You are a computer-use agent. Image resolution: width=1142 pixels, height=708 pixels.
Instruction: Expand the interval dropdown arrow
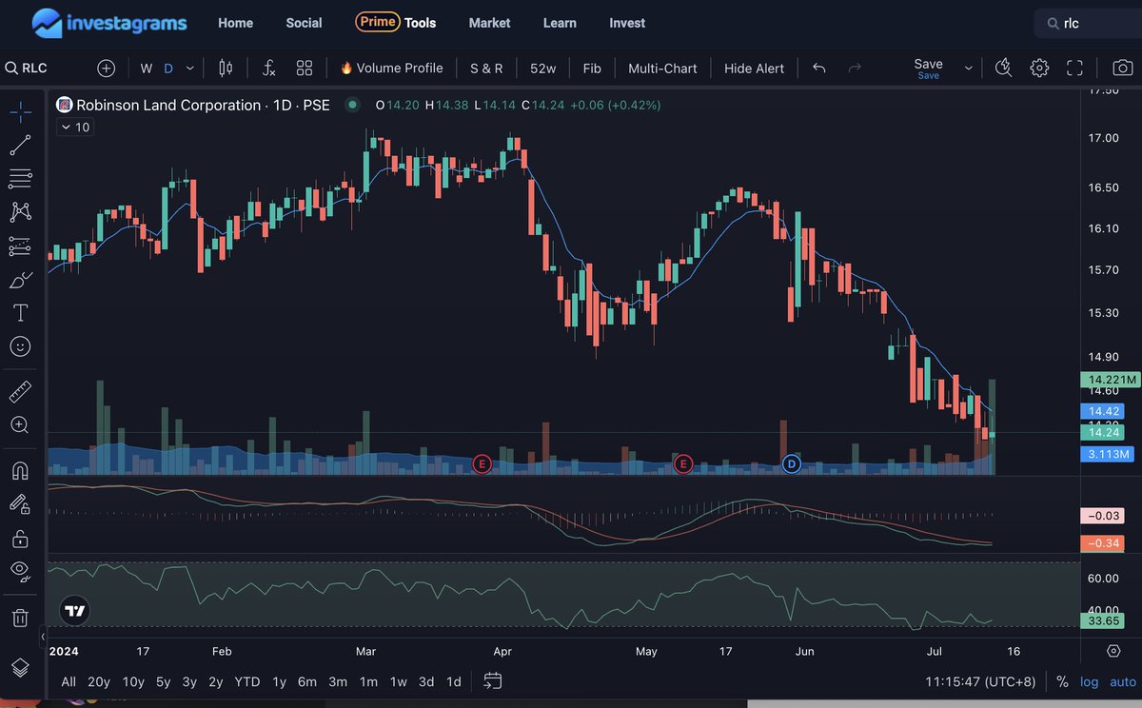190,69
